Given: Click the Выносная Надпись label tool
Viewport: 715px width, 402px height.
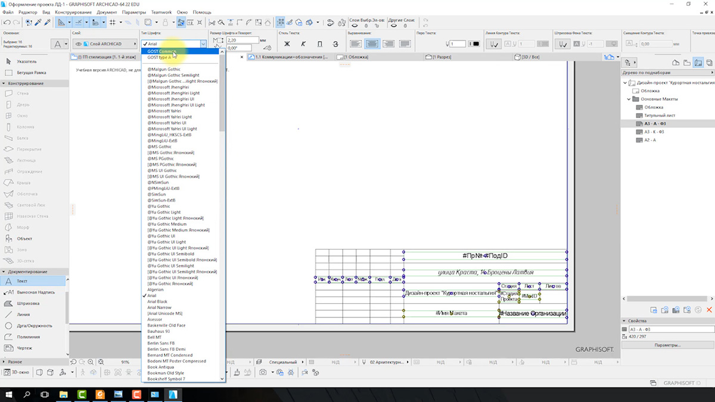Looking at the screenshot, I should tap(35, 292).
